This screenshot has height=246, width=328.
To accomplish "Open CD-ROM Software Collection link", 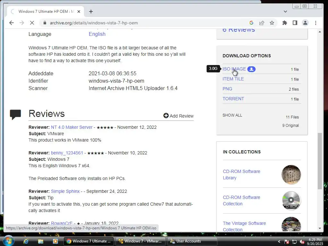I will pos(242,201).
